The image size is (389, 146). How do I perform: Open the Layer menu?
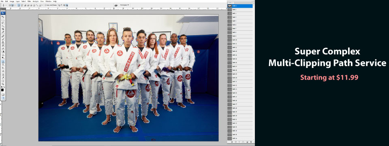(x=17, y=1)
